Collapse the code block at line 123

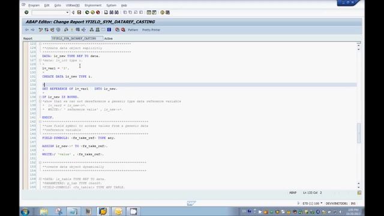(40, 44)
